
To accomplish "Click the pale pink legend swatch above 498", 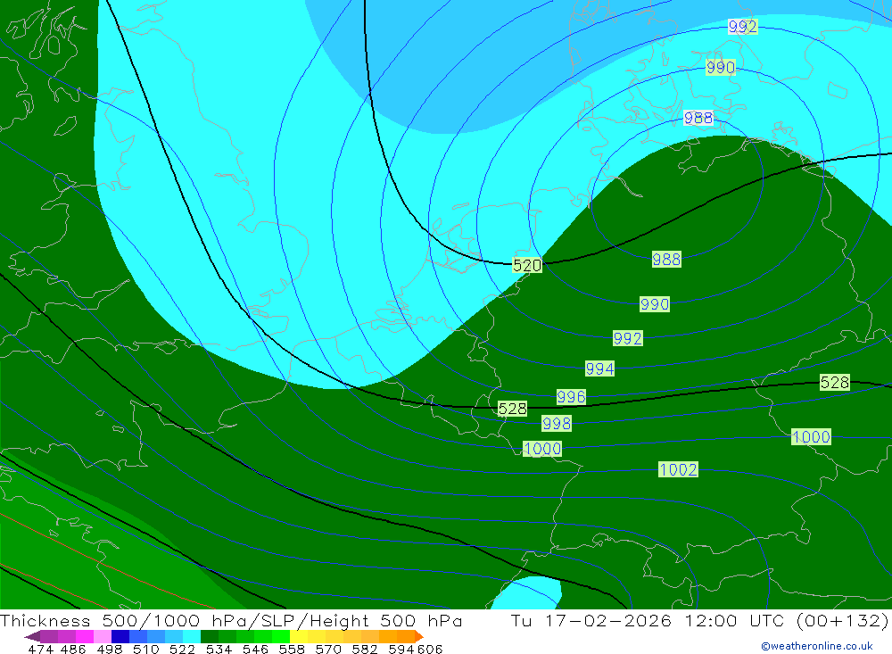I will click(103, 636).
